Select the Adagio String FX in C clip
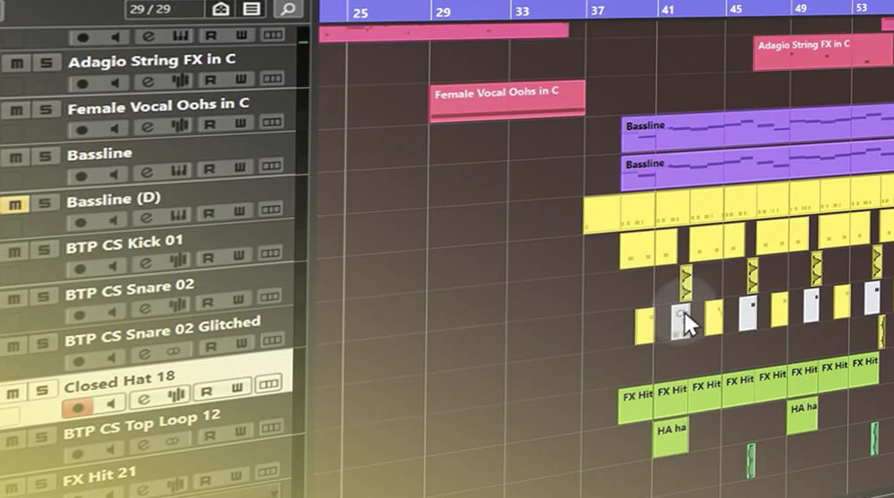Image resolution: width=894 pixels, height=498 pixels. tap(823, 53)
